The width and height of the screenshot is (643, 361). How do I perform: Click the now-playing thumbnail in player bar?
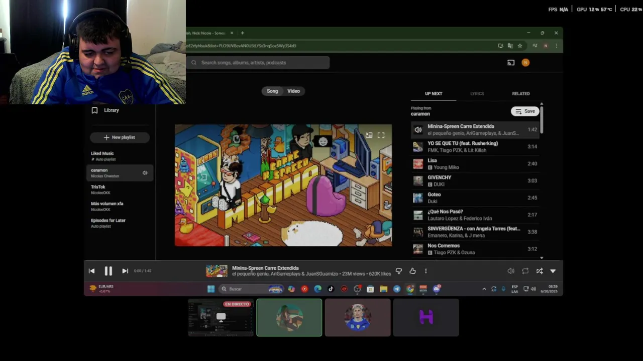[x=217, y=271]
